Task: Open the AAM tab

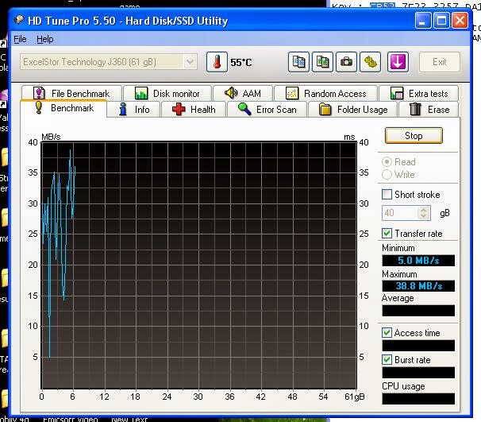Action: point(243,93)
